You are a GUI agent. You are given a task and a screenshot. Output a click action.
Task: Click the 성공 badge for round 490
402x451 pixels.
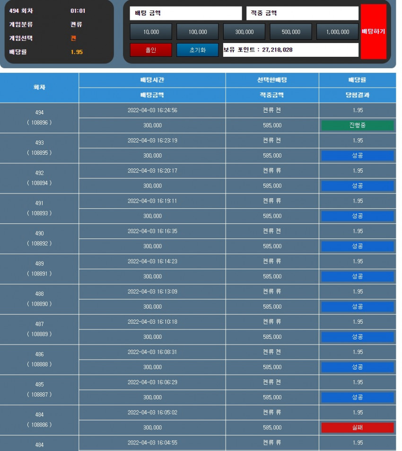click(358, 246)
